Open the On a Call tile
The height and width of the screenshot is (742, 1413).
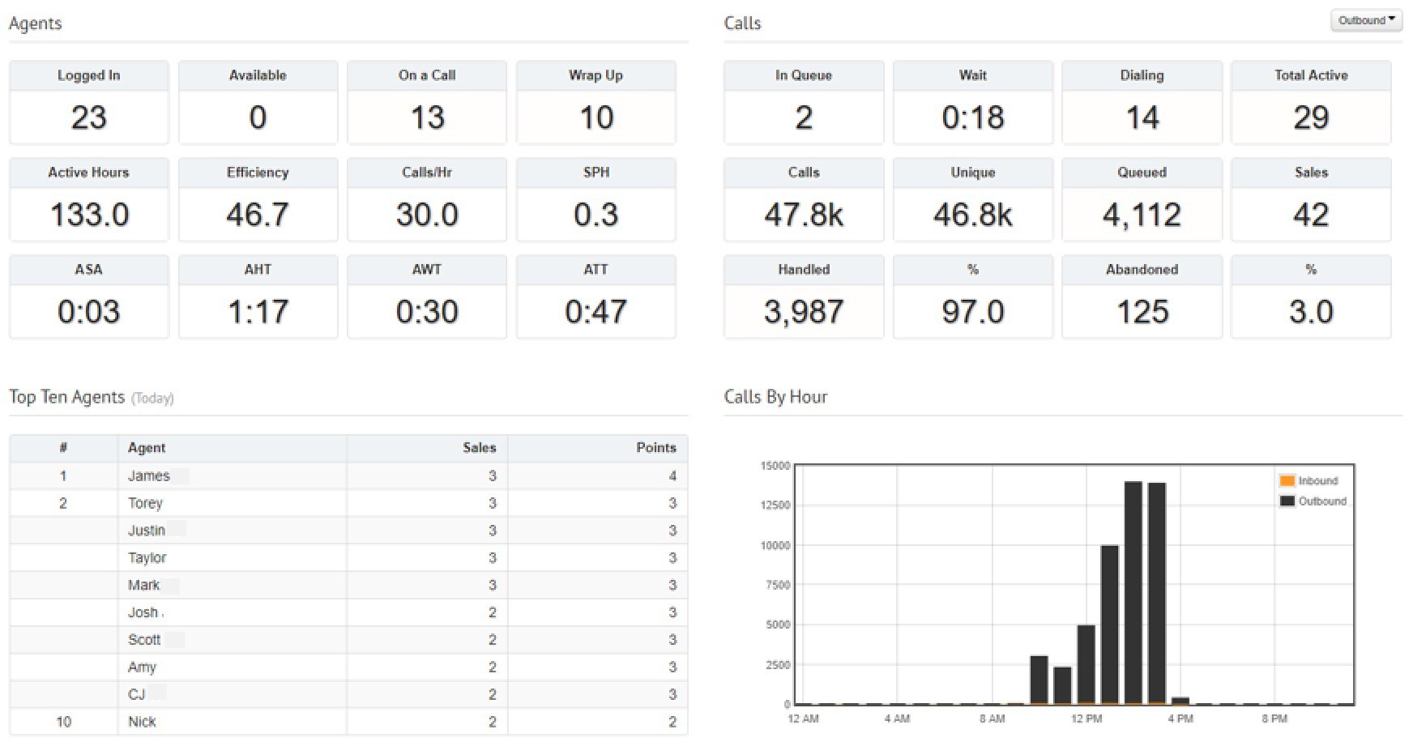pyautogui.click(x=427, y=103)
